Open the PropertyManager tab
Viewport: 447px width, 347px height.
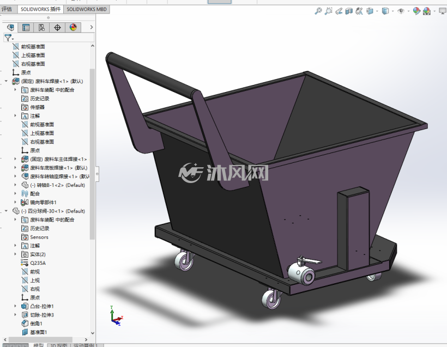pos(26,27)
